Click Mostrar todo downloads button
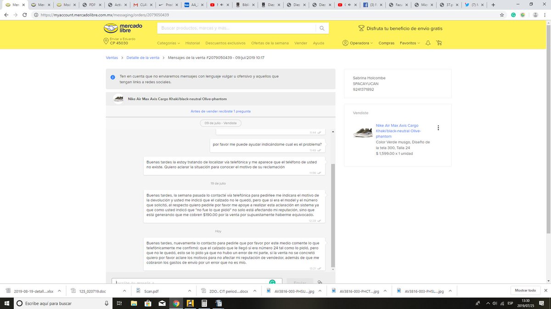The image size is (551, 309). (525, 291)
